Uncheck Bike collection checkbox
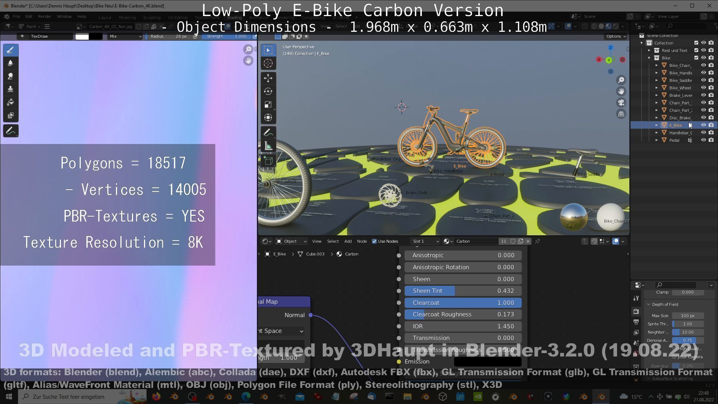Screen dimensions: 718x404 point(696,58)
